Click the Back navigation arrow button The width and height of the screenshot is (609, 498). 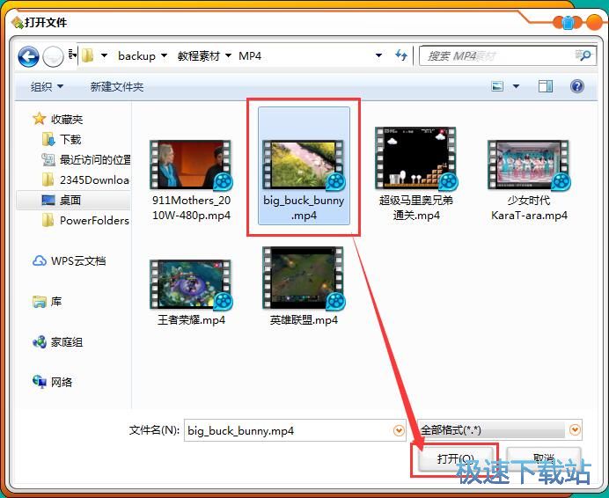[28, 57]
